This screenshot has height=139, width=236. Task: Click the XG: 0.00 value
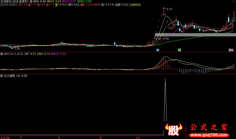tap(22, 76)
